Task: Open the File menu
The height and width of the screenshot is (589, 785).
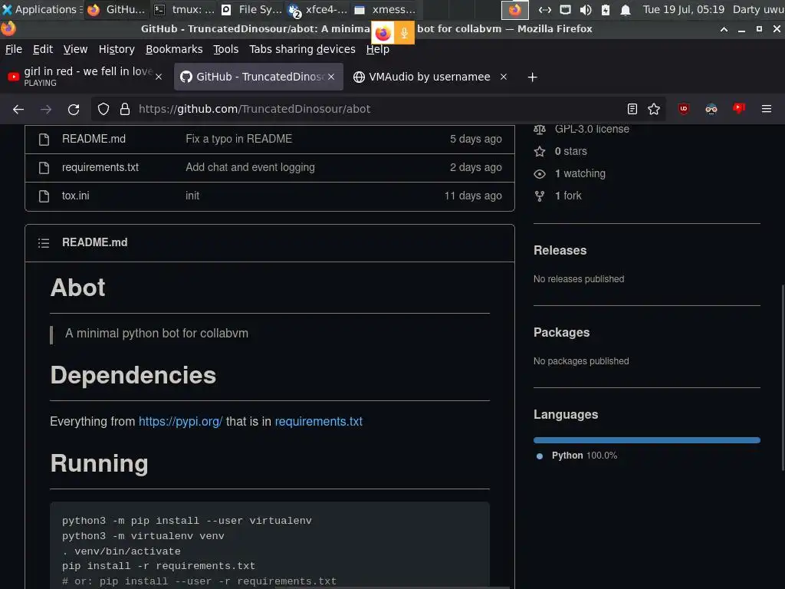Action: point(14,49)
